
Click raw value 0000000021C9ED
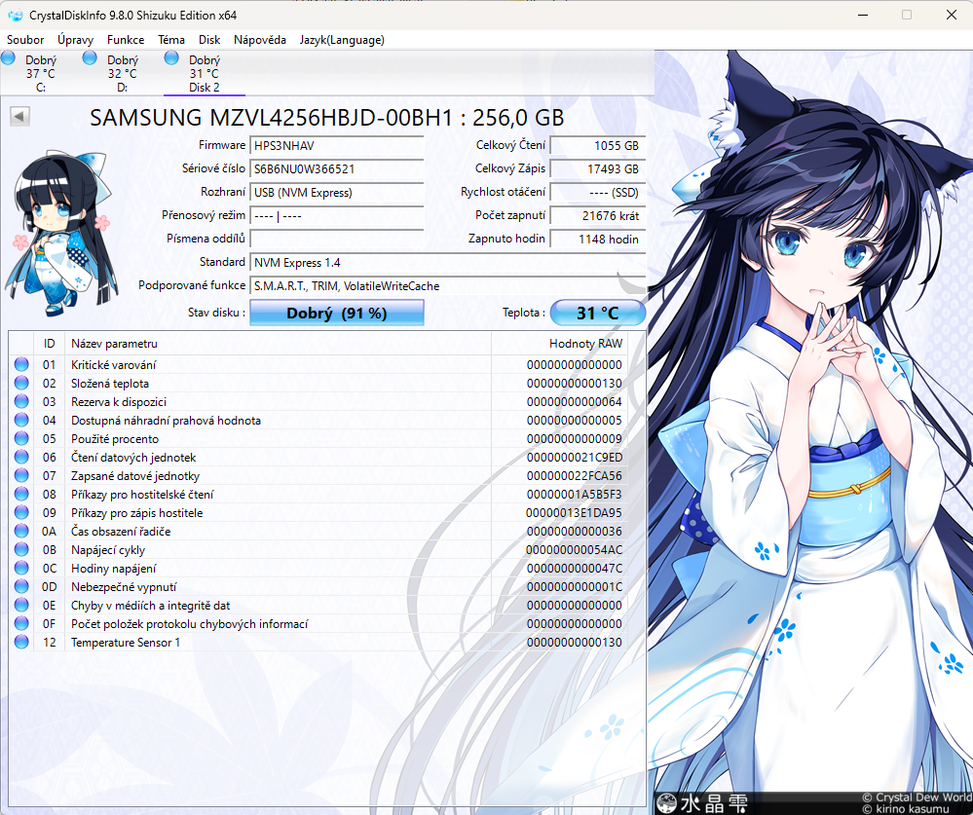click(574, 457)
